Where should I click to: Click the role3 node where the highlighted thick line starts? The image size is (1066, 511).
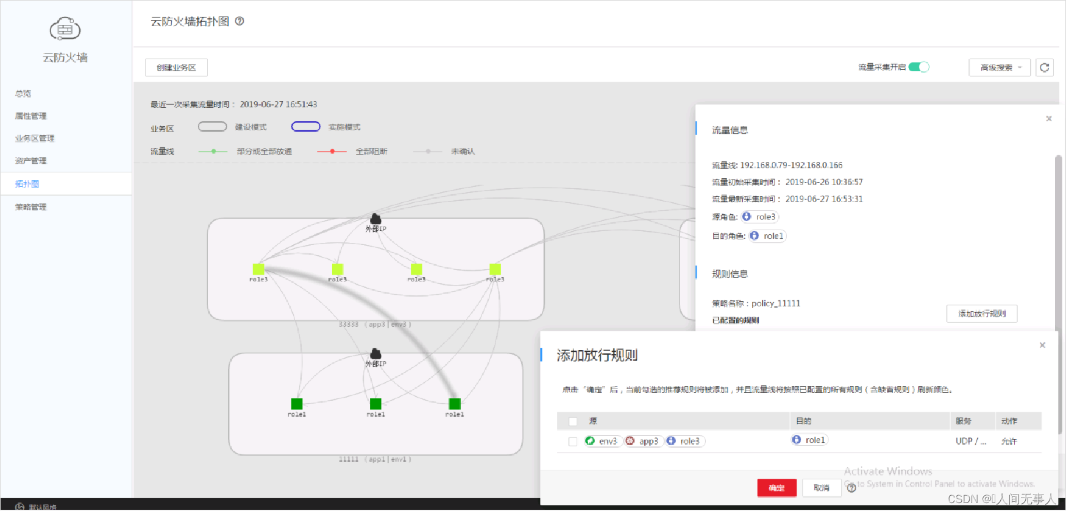point(258,269)
